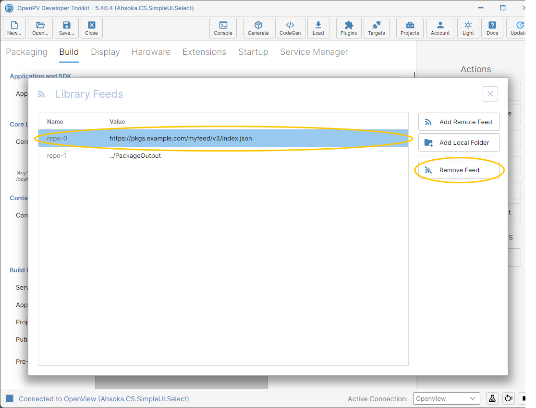Click Add Local Folder button
Image resolution: width=536 pixels, height=408 pixels.
[x=459, y=142]
